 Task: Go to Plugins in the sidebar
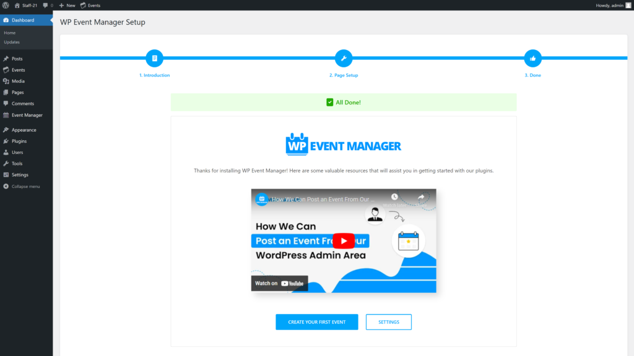pyautogui.click(x=19, y=141)
